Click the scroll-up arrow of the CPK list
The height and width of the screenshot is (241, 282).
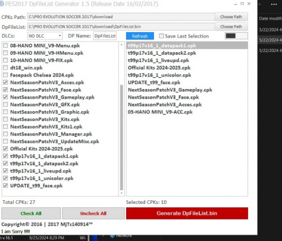pos(121,45)
